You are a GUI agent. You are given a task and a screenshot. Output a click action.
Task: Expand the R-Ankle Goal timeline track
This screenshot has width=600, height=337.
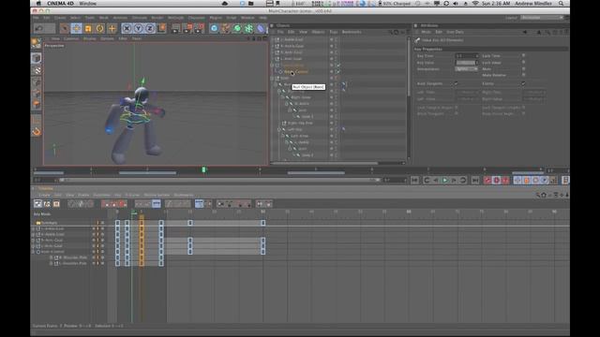click(34, 234)
